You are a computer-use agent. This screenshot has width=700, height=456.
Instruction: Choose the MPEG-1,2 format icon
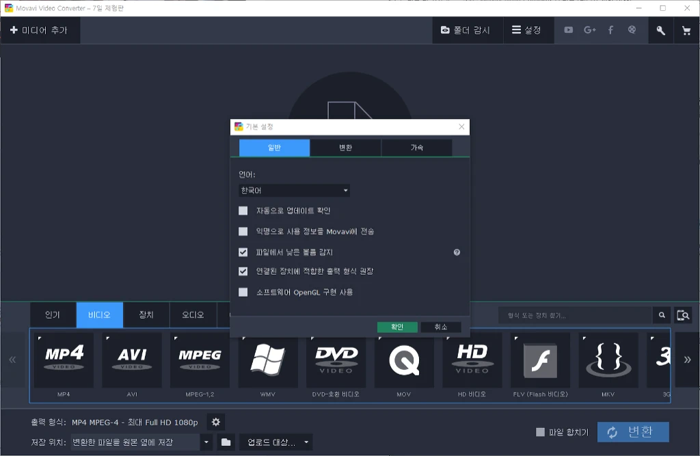[200, 360]
